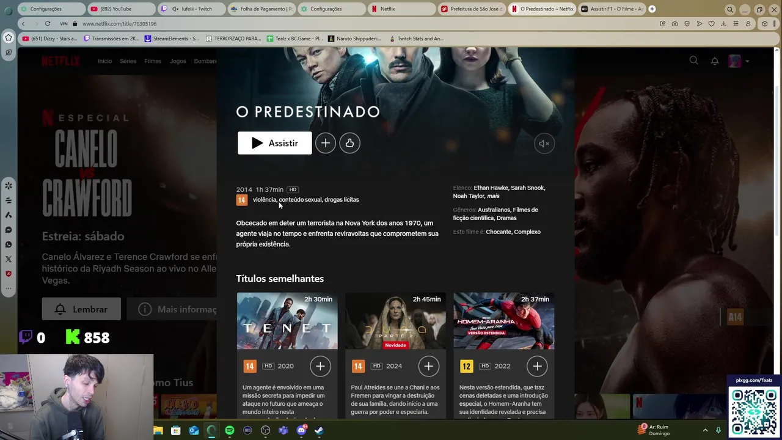The width and height of the screenshot is (782, 440).
Task: Open Spotify from the taskbar
Action: click(x=230, y=430)
